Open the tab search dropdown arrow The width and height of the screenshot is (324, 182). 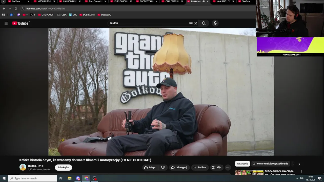3,2
